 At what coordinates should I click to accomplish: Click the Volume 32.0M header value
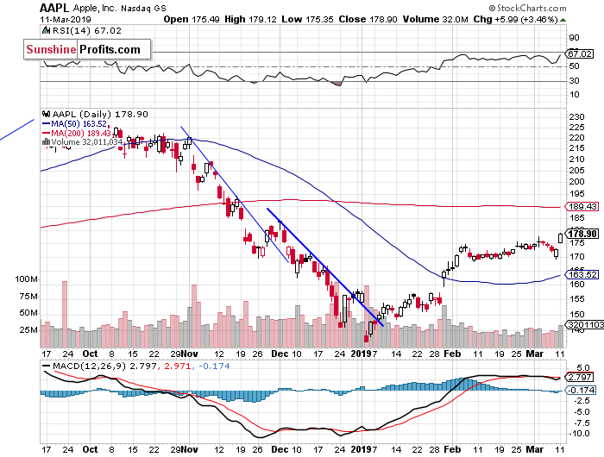[x=435, y=19]
